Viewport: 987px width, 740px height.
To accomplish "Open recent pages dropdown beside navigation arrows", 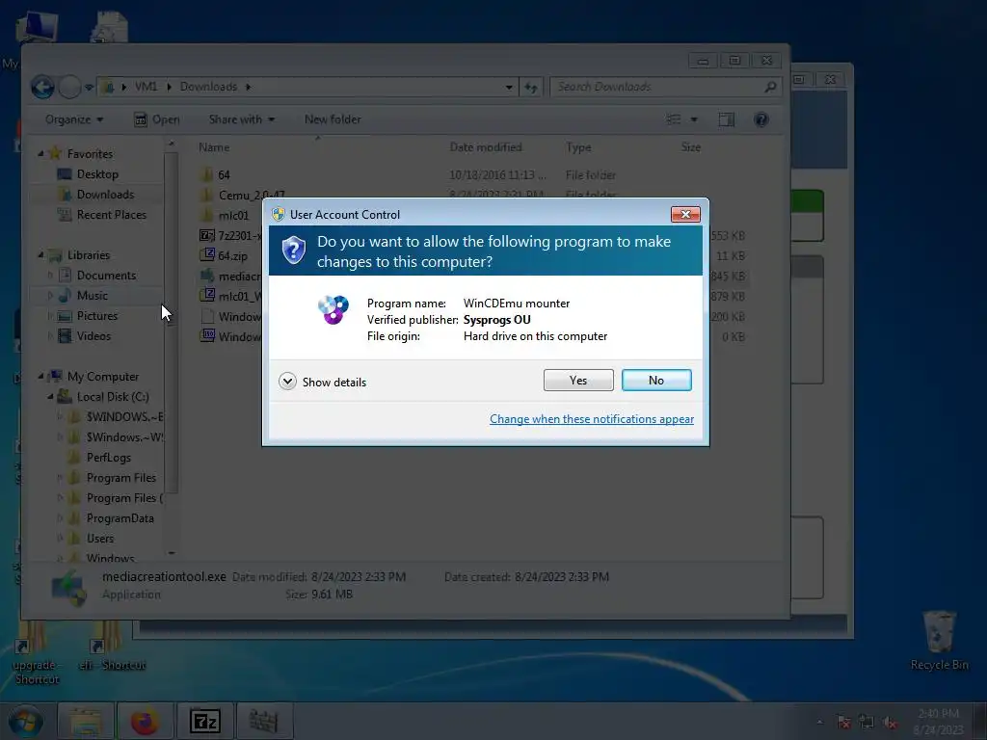I will pos(89,87).
